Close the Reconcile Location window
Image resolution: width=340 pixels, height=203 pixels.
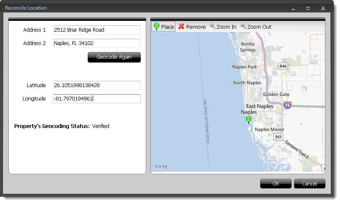(323, 8)
